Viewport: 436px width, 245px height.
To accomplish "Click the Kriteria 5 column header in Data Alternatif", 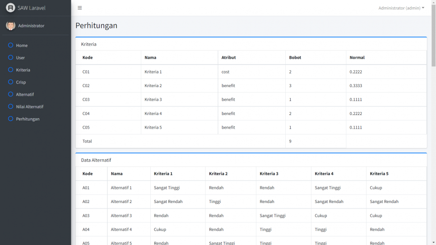I will click(x=379, y=174).
